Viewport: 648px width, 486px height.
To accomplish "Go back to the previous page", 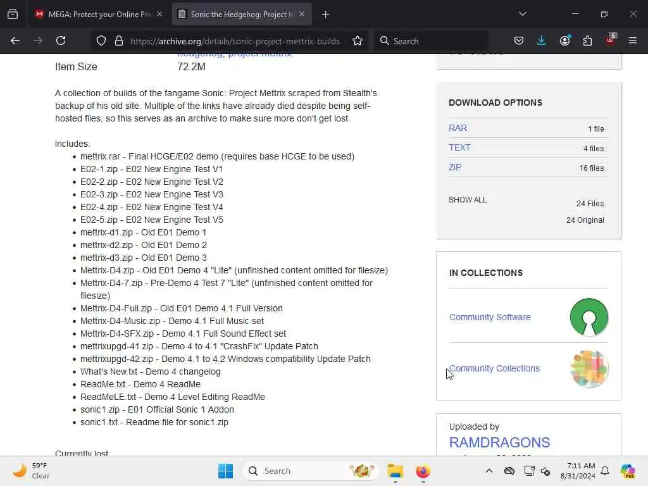I will tap(15, 41).
